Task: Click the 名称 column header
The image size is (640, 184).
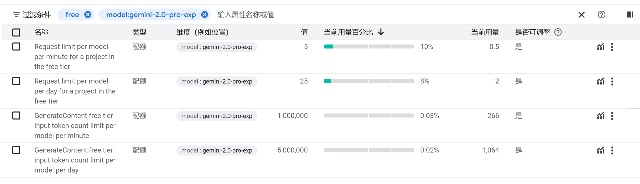Action: (41, 32)
